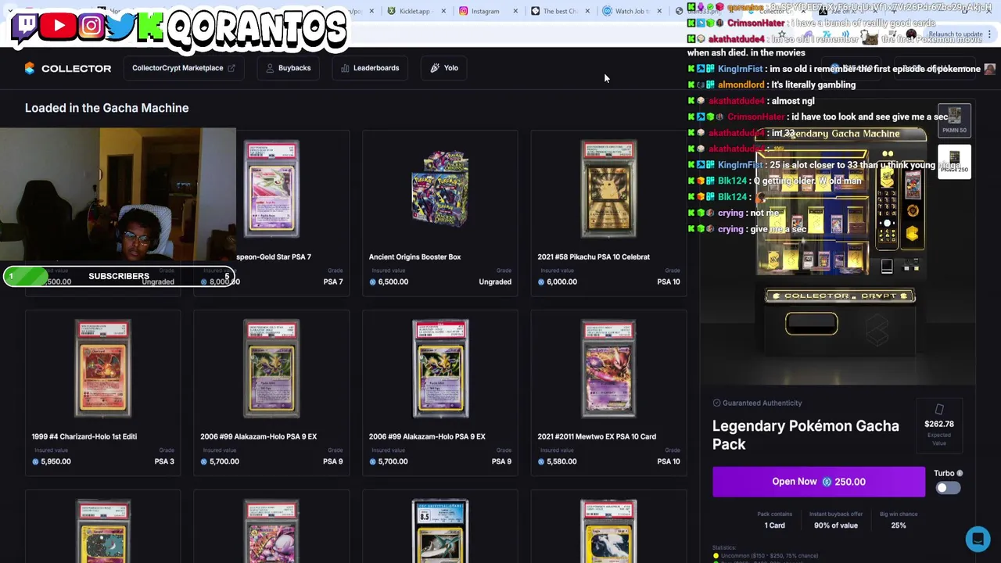Click the YouTube icon in the stream overlay
The width and height of the screenshot is (1001, 563).
[59, 26]
